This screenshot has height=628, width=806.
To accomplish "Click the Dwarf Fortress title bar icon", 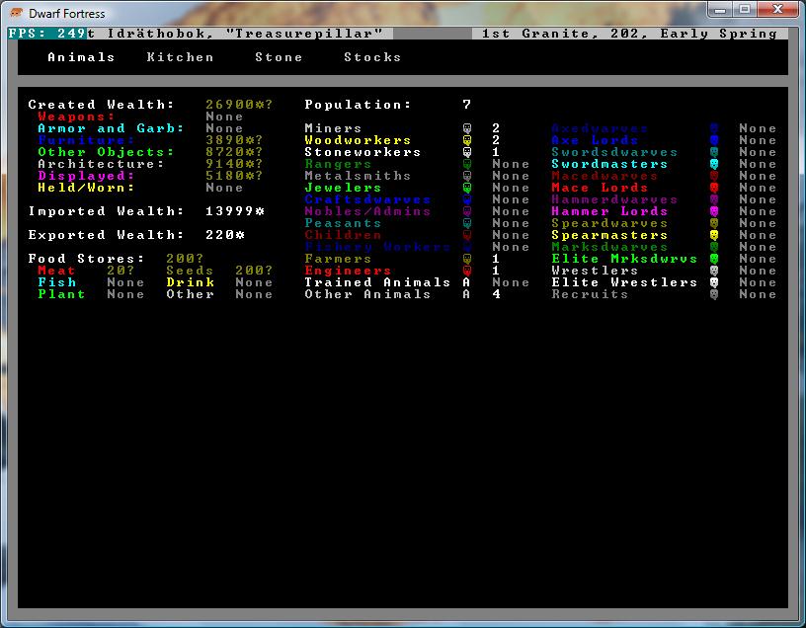I will tap(17, 13).
